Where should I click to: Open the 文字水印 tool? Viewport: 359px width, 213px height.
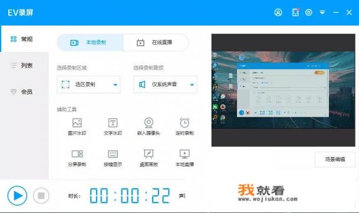click(113, 127)
